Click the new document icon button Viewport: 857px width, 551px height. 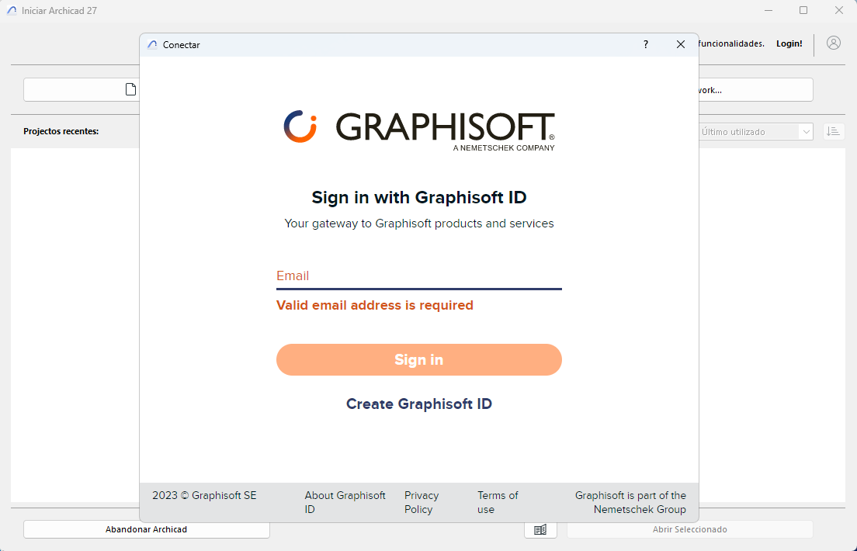[130, 90]
